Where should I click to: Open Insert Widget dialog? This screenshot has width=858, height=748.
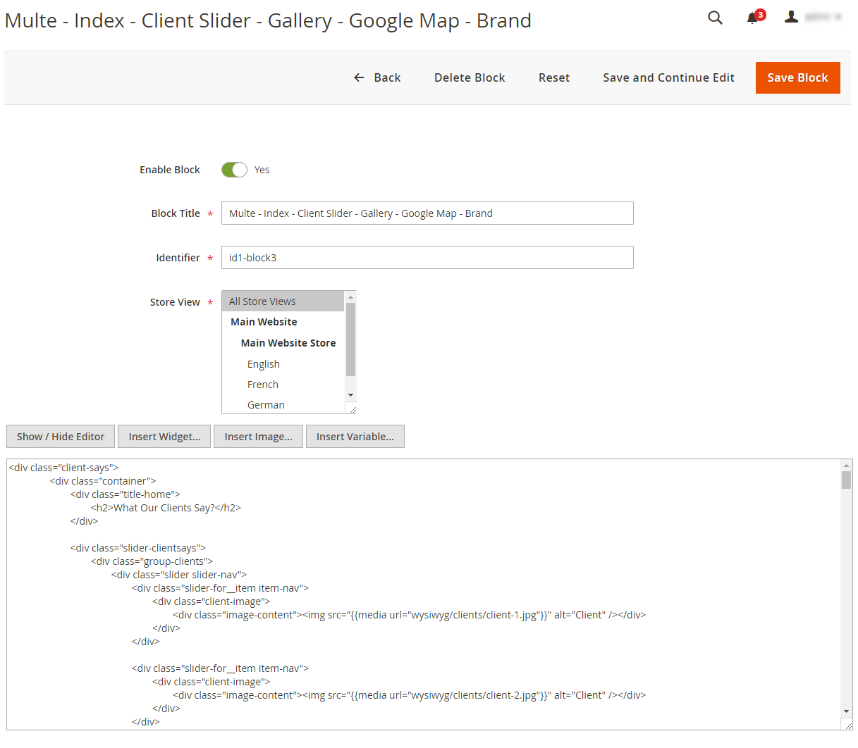click(164, 437)
